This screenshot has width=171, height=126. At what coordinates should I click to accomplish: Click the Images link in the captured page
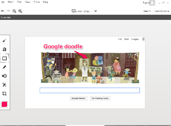[135, 39]
